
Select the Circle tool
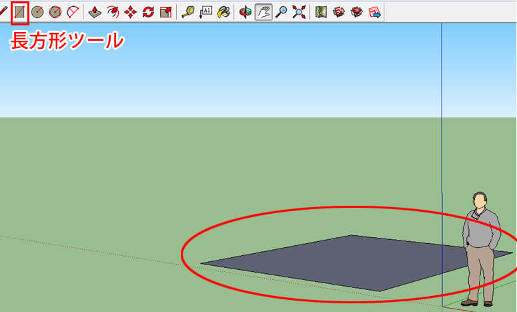pyautogui.click(x=37, y=13)
